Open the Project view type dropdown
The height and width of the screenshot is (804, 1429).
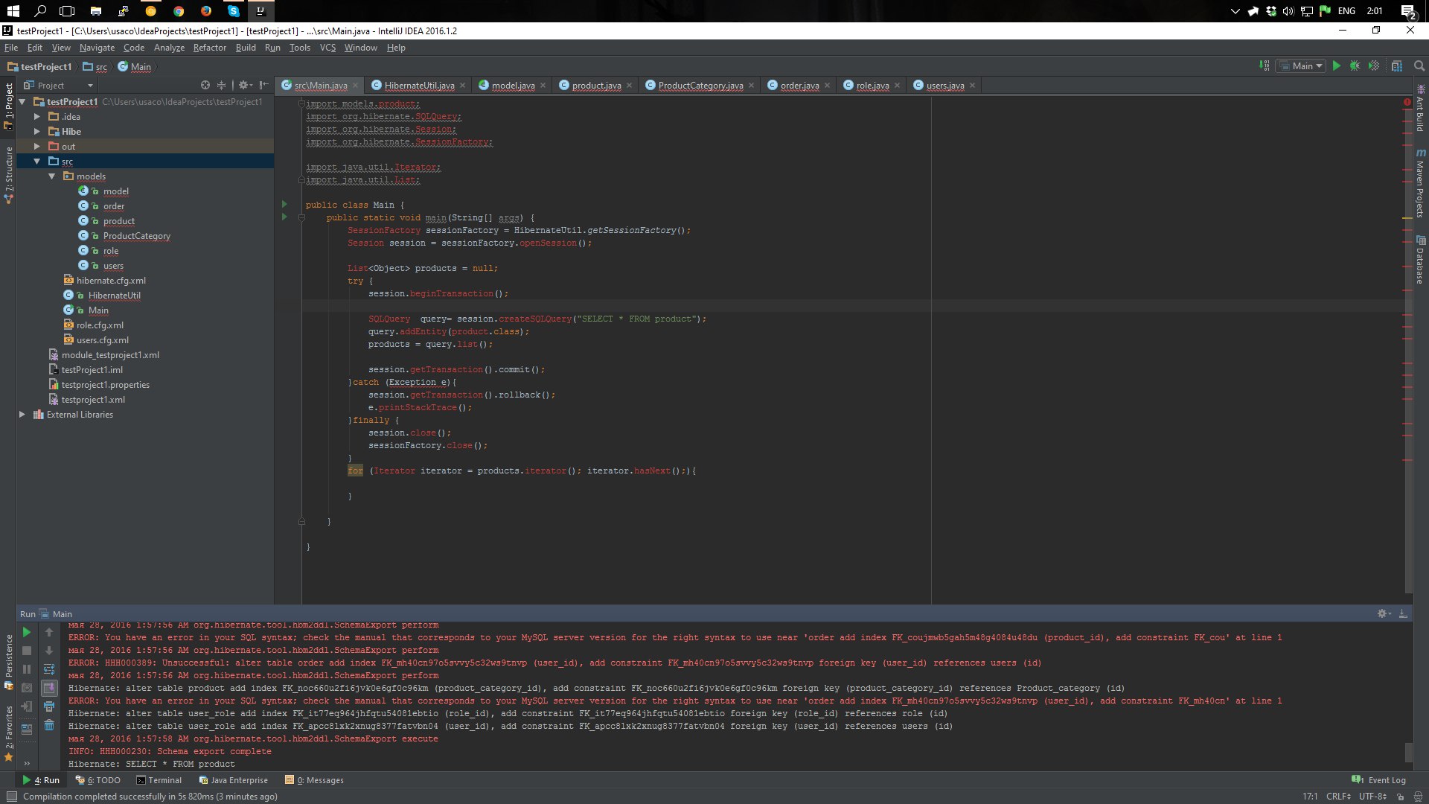58,85
